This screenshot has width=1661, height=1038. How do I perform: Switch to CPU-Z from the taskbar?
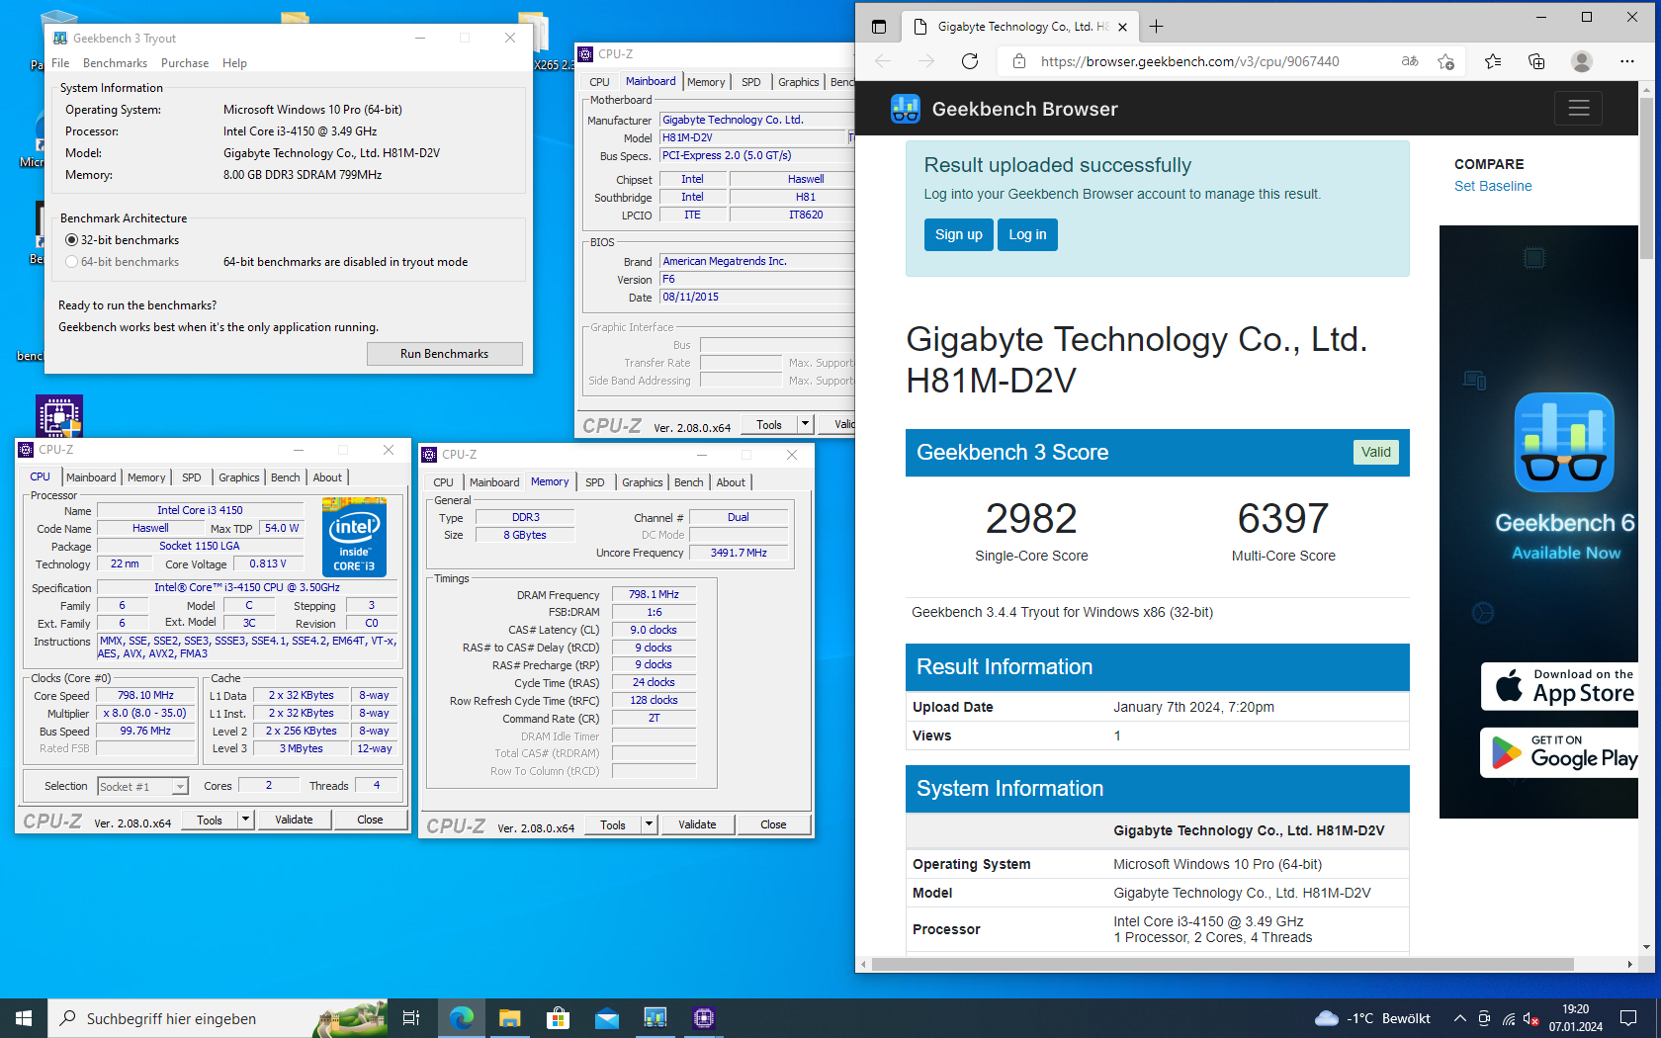(x=704, y=1018)
